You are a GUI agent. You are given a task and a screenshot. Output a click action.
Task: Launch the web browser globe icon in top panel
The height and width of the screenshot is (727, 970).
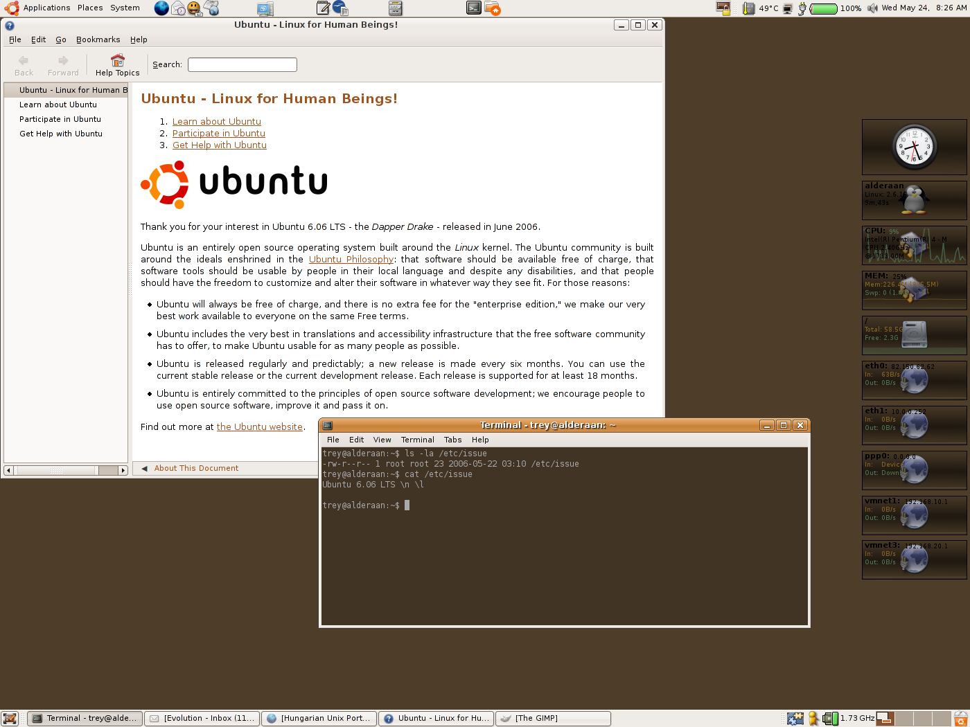161,8
